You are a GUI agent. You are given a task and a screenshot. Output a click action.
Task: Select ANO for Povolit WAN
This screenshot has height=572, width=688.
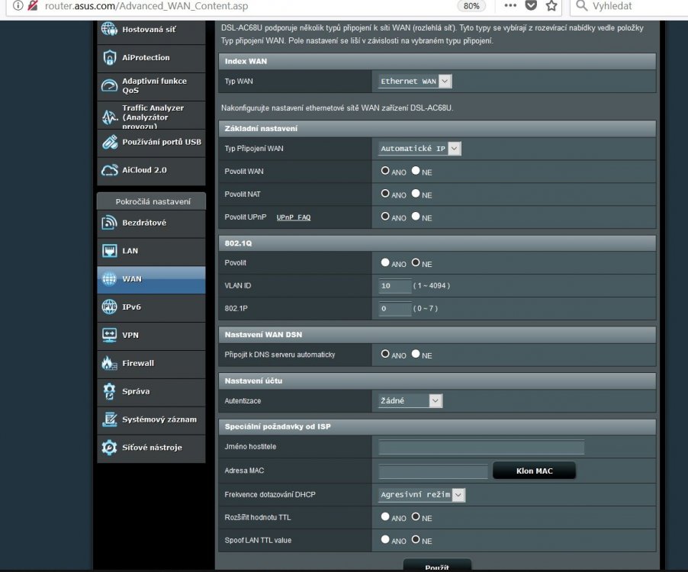pyautogui.click(x=385, y=171)
